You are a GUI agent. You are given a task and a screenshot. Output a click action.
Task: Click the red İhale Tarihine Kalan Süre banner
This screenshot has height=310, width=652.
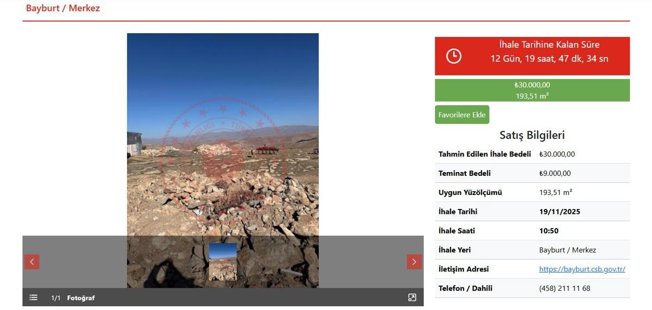coord(532,56)
